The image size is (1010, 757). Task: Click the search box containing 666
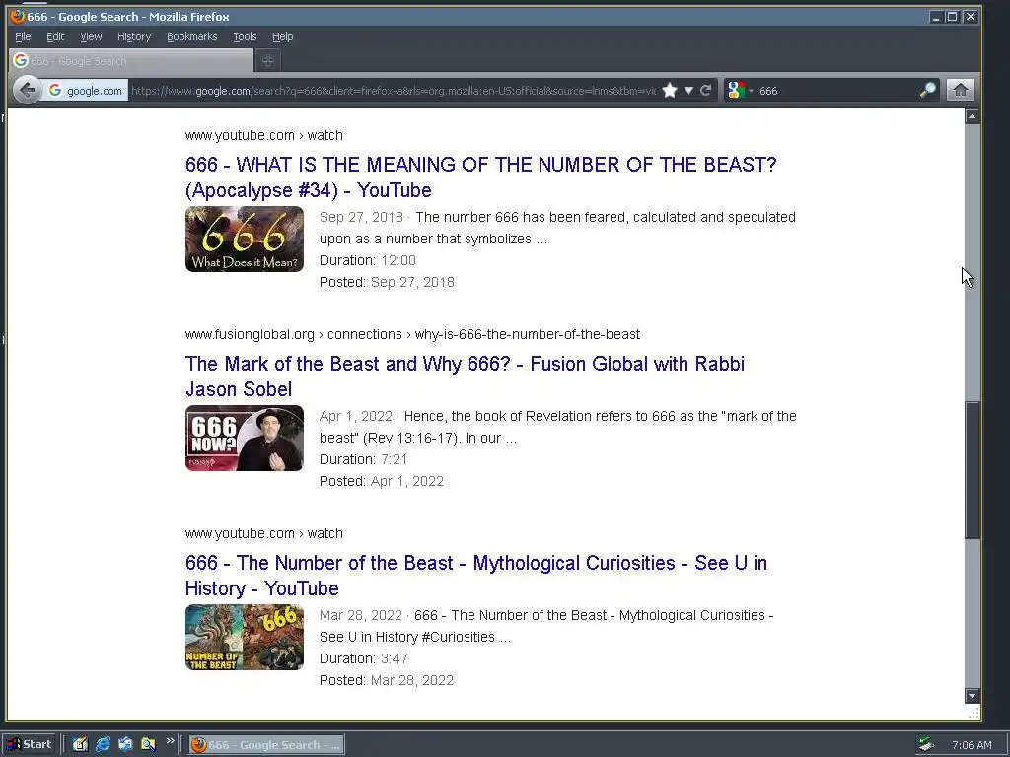point(837,91)
